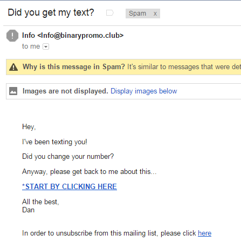Click the 'Did you change your number?' line
Viewport: 241px width, 248px height.
pos(68,157)
